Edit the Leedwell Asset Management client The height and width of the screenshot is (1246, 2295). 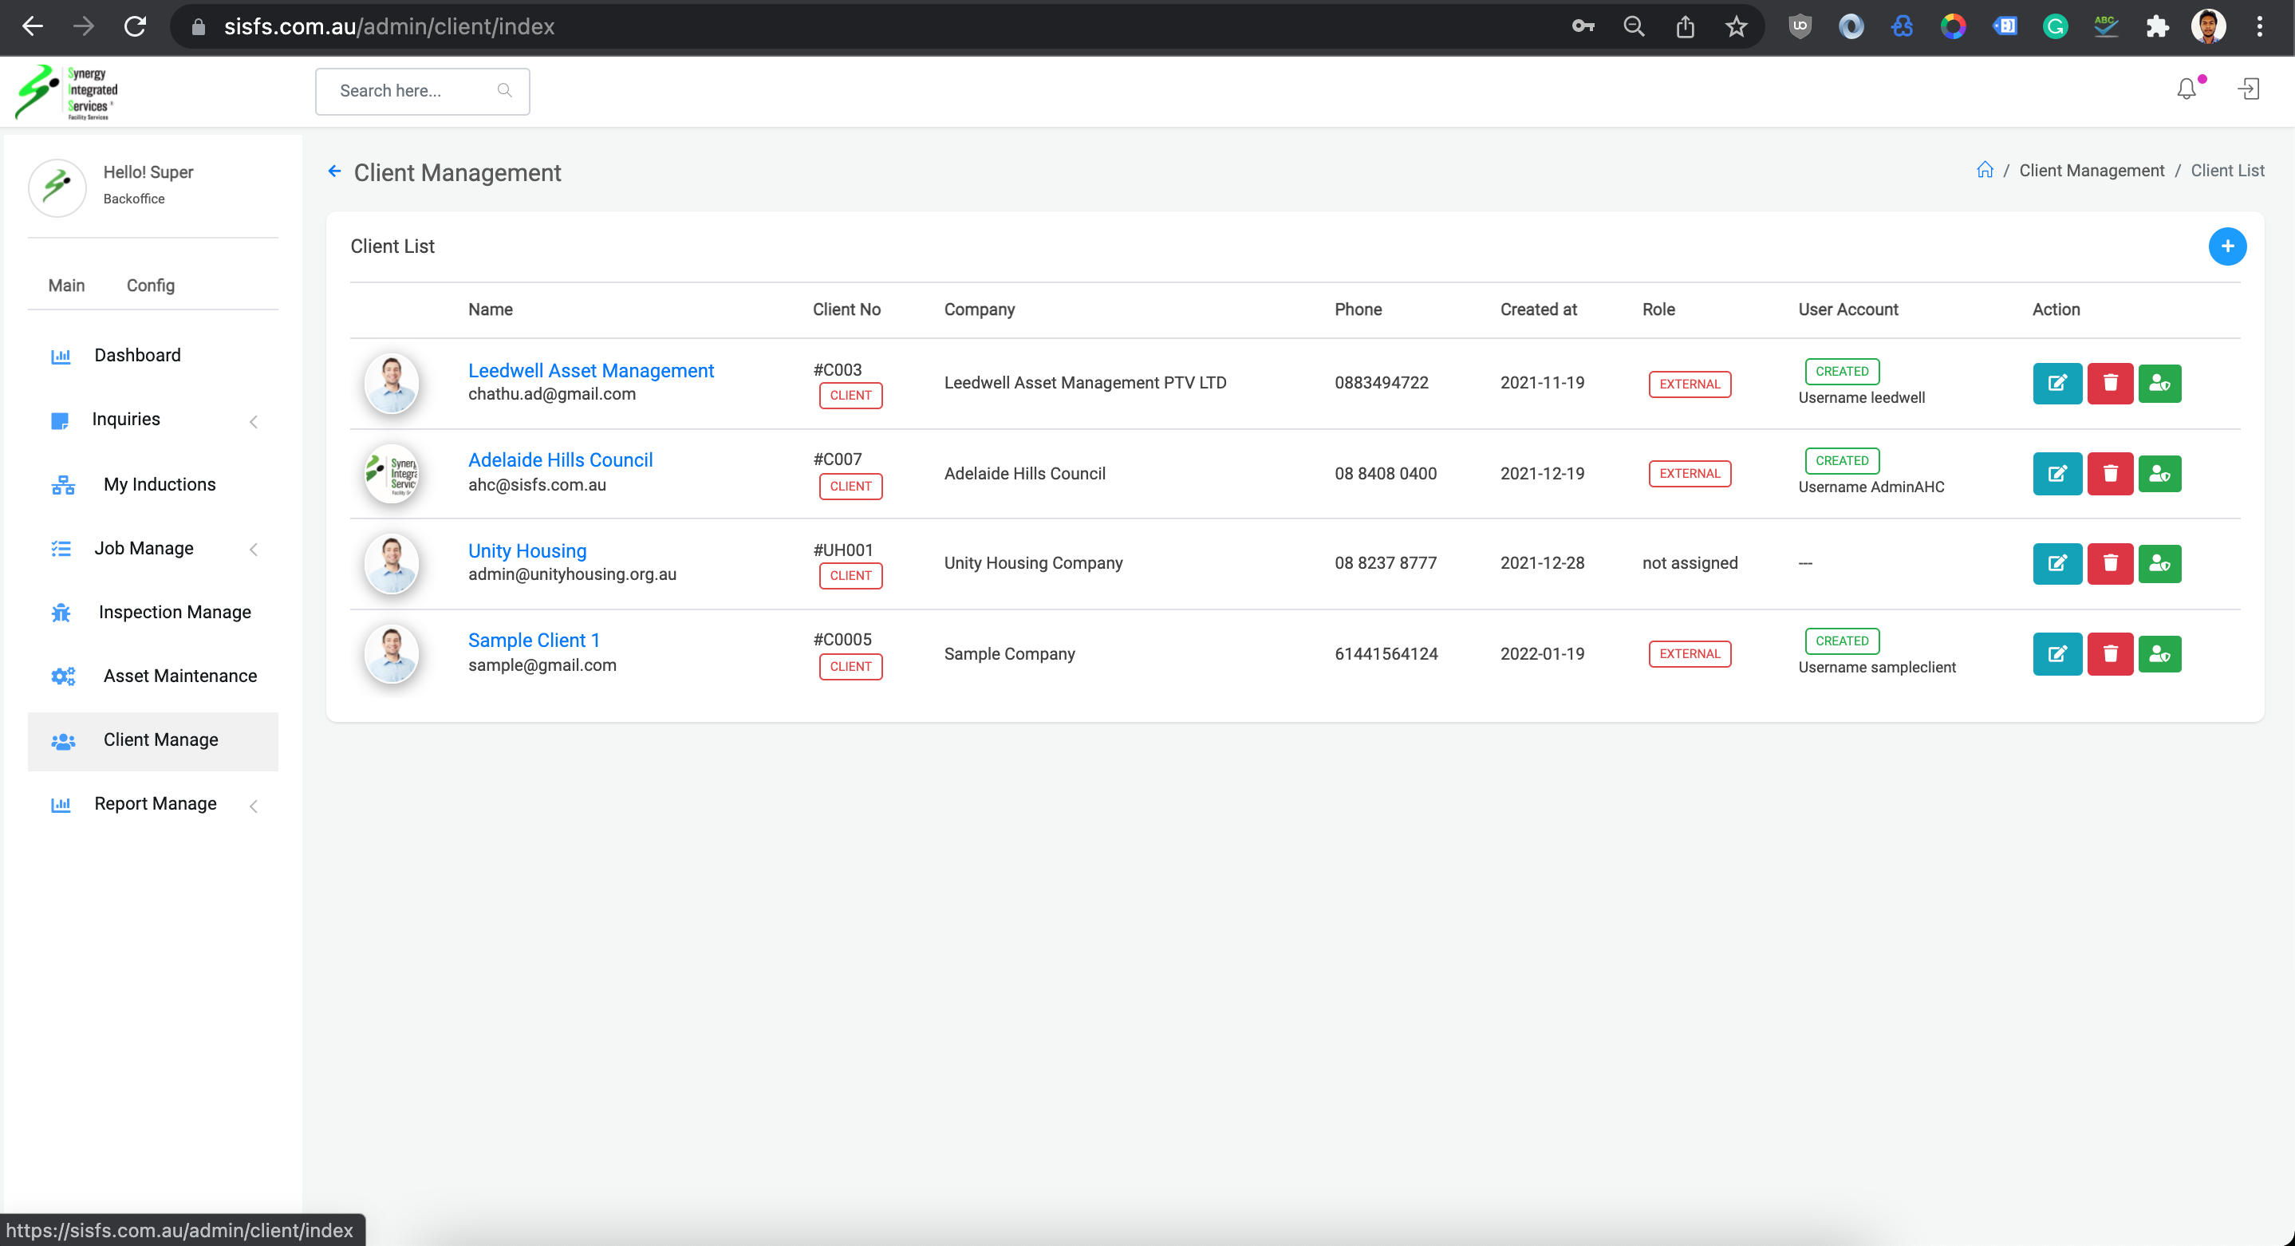(2056, 384)
